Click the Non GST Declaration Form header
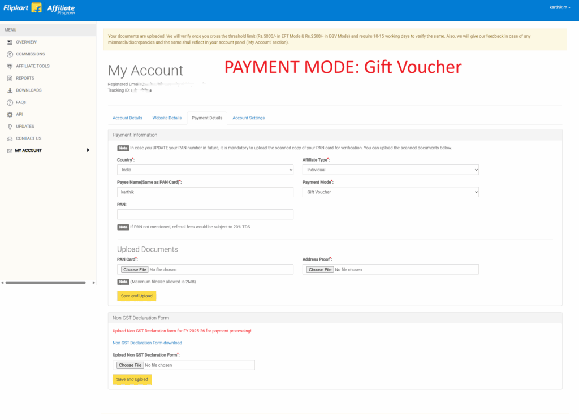The height and width of the screenshot is (420, 579). [335, 318]
